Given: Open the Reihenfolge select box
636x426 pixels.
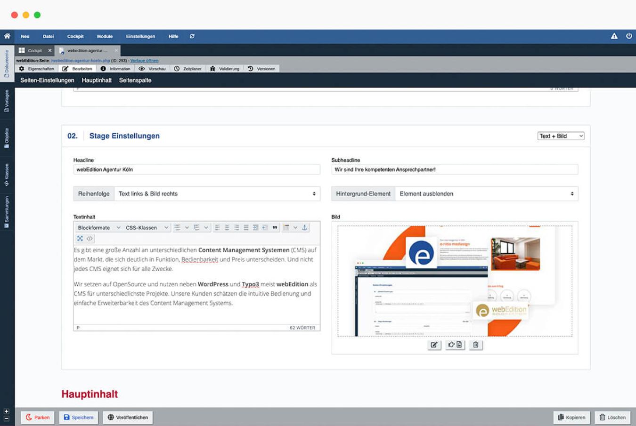Looking at the screenshot, I should click(217, 193).
